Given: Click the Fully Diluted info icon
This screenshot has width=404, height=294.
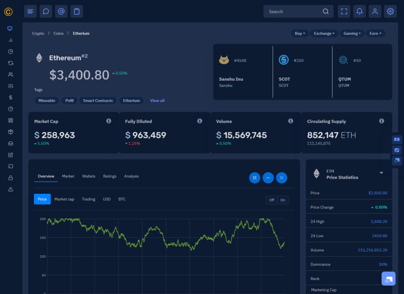Looking at the screenshot, I should pos(200,121).
